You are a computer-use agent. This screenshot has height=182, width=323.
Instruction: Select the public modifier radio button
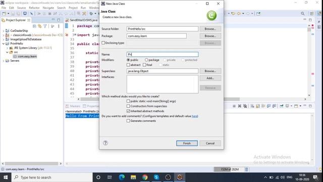click(x=128, y=60)
